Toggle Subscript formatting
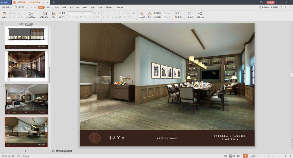This screenshot has height=158, width=293. (x=94, y=17)
